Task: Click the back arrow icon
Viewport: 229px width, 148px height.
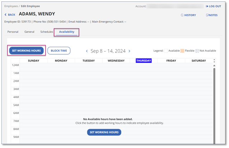Action: tap(6, 15)
